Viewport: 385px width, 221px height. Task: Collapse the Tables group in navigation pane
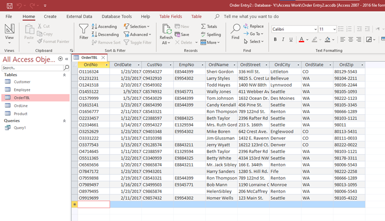(65, 75)
